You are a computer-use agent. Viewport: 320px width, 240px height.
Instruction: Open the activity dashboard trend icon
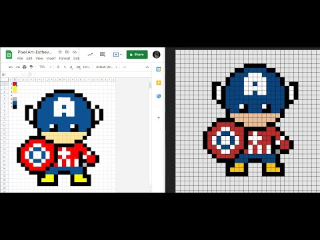coord(90,55)
